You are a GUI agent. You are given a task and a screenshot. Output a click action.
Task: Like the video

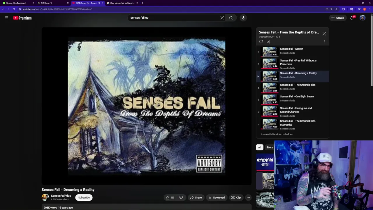[x=170, y=197]
